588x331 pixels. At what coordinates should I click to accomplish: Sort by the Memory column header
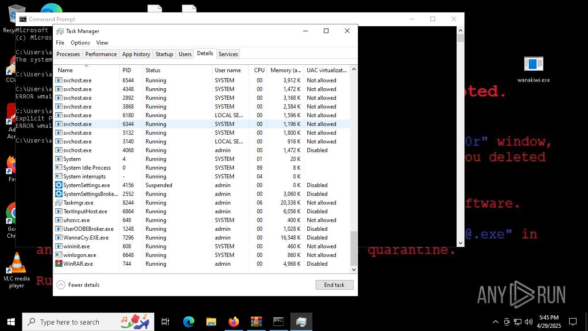click(x=285, y=70)
